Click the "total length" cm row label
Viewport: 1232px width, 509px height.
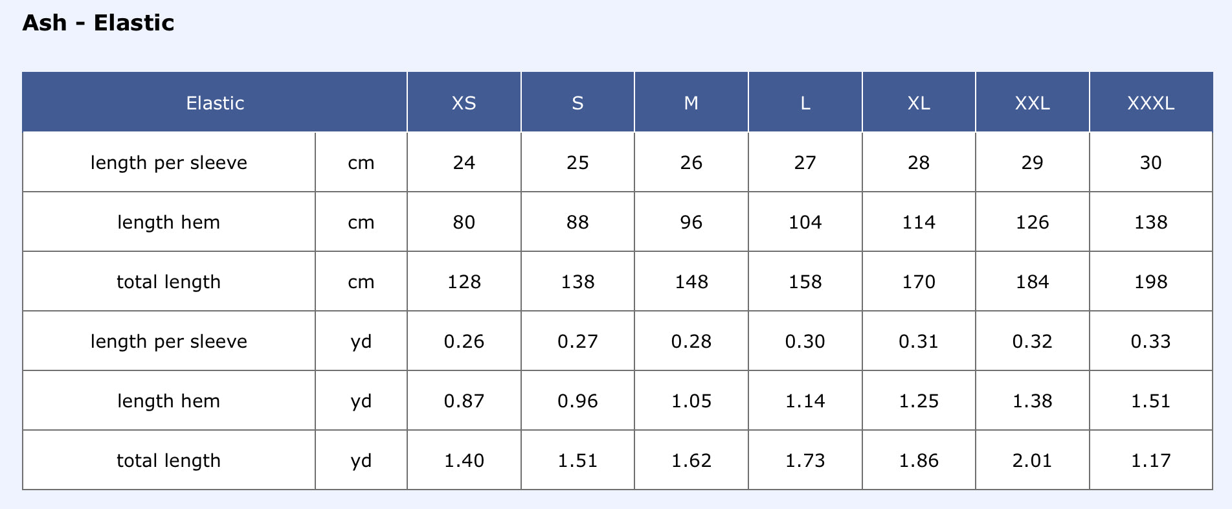pos(169,282)
